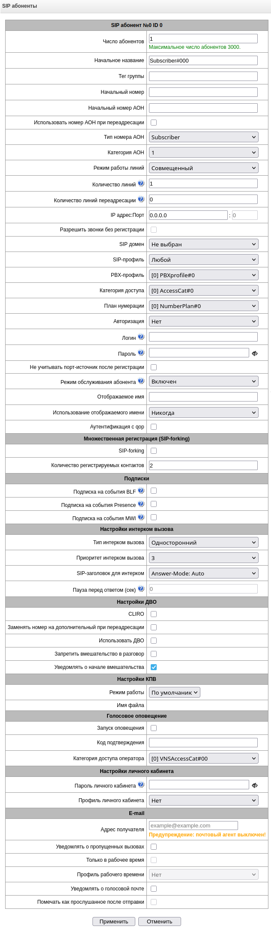Click the Отменить button
The image size is (271, 929).
[x=159, y=921]
